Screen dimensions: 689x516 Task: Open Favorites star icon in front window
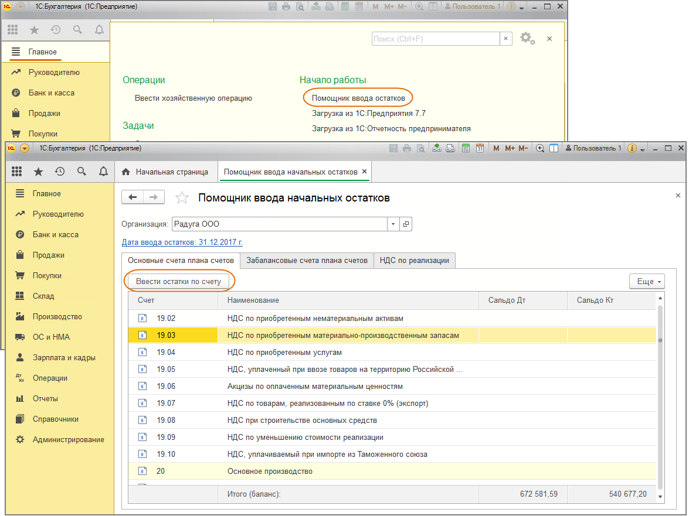click(38, 172)
